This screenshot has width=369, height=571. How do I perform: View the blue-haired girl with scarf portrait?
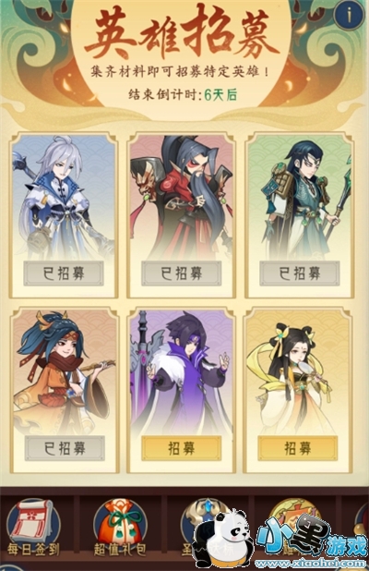click(x=65, y=372)
